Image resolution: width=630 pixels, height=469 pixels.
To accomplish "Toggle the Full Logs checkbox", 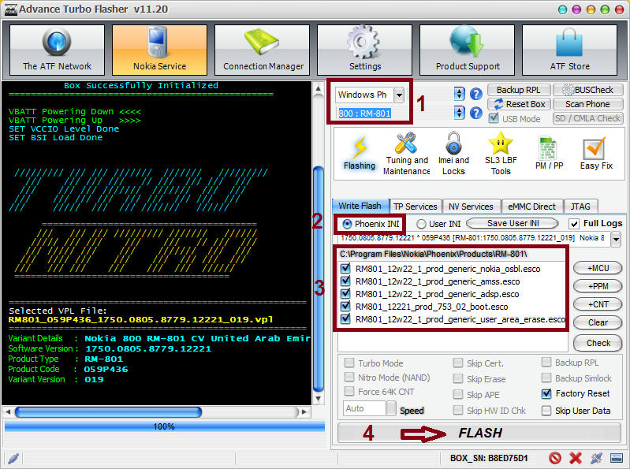I will coord(574,224).
